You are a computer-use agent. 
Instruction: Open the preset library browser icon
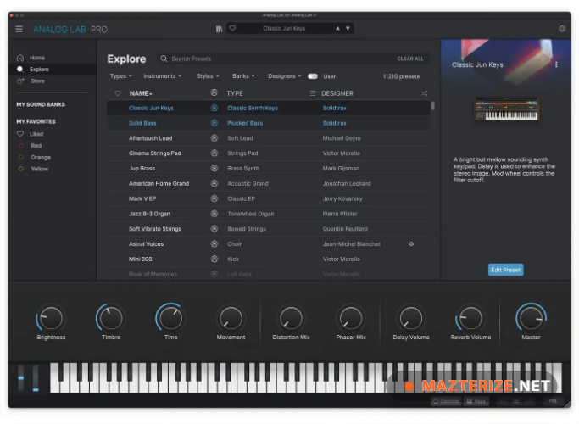tap(220, 29)
